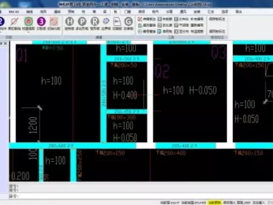Click bottom text button in rightmost ribbon group

(217, 31)
